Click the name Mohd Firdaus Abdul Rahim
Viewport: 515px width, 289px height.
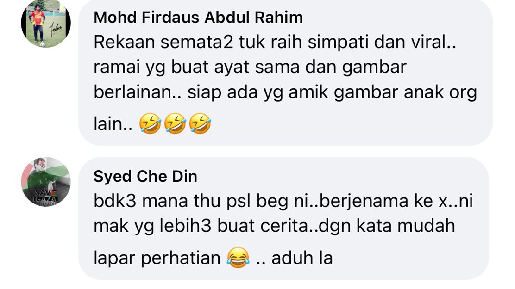pos(198,18)
